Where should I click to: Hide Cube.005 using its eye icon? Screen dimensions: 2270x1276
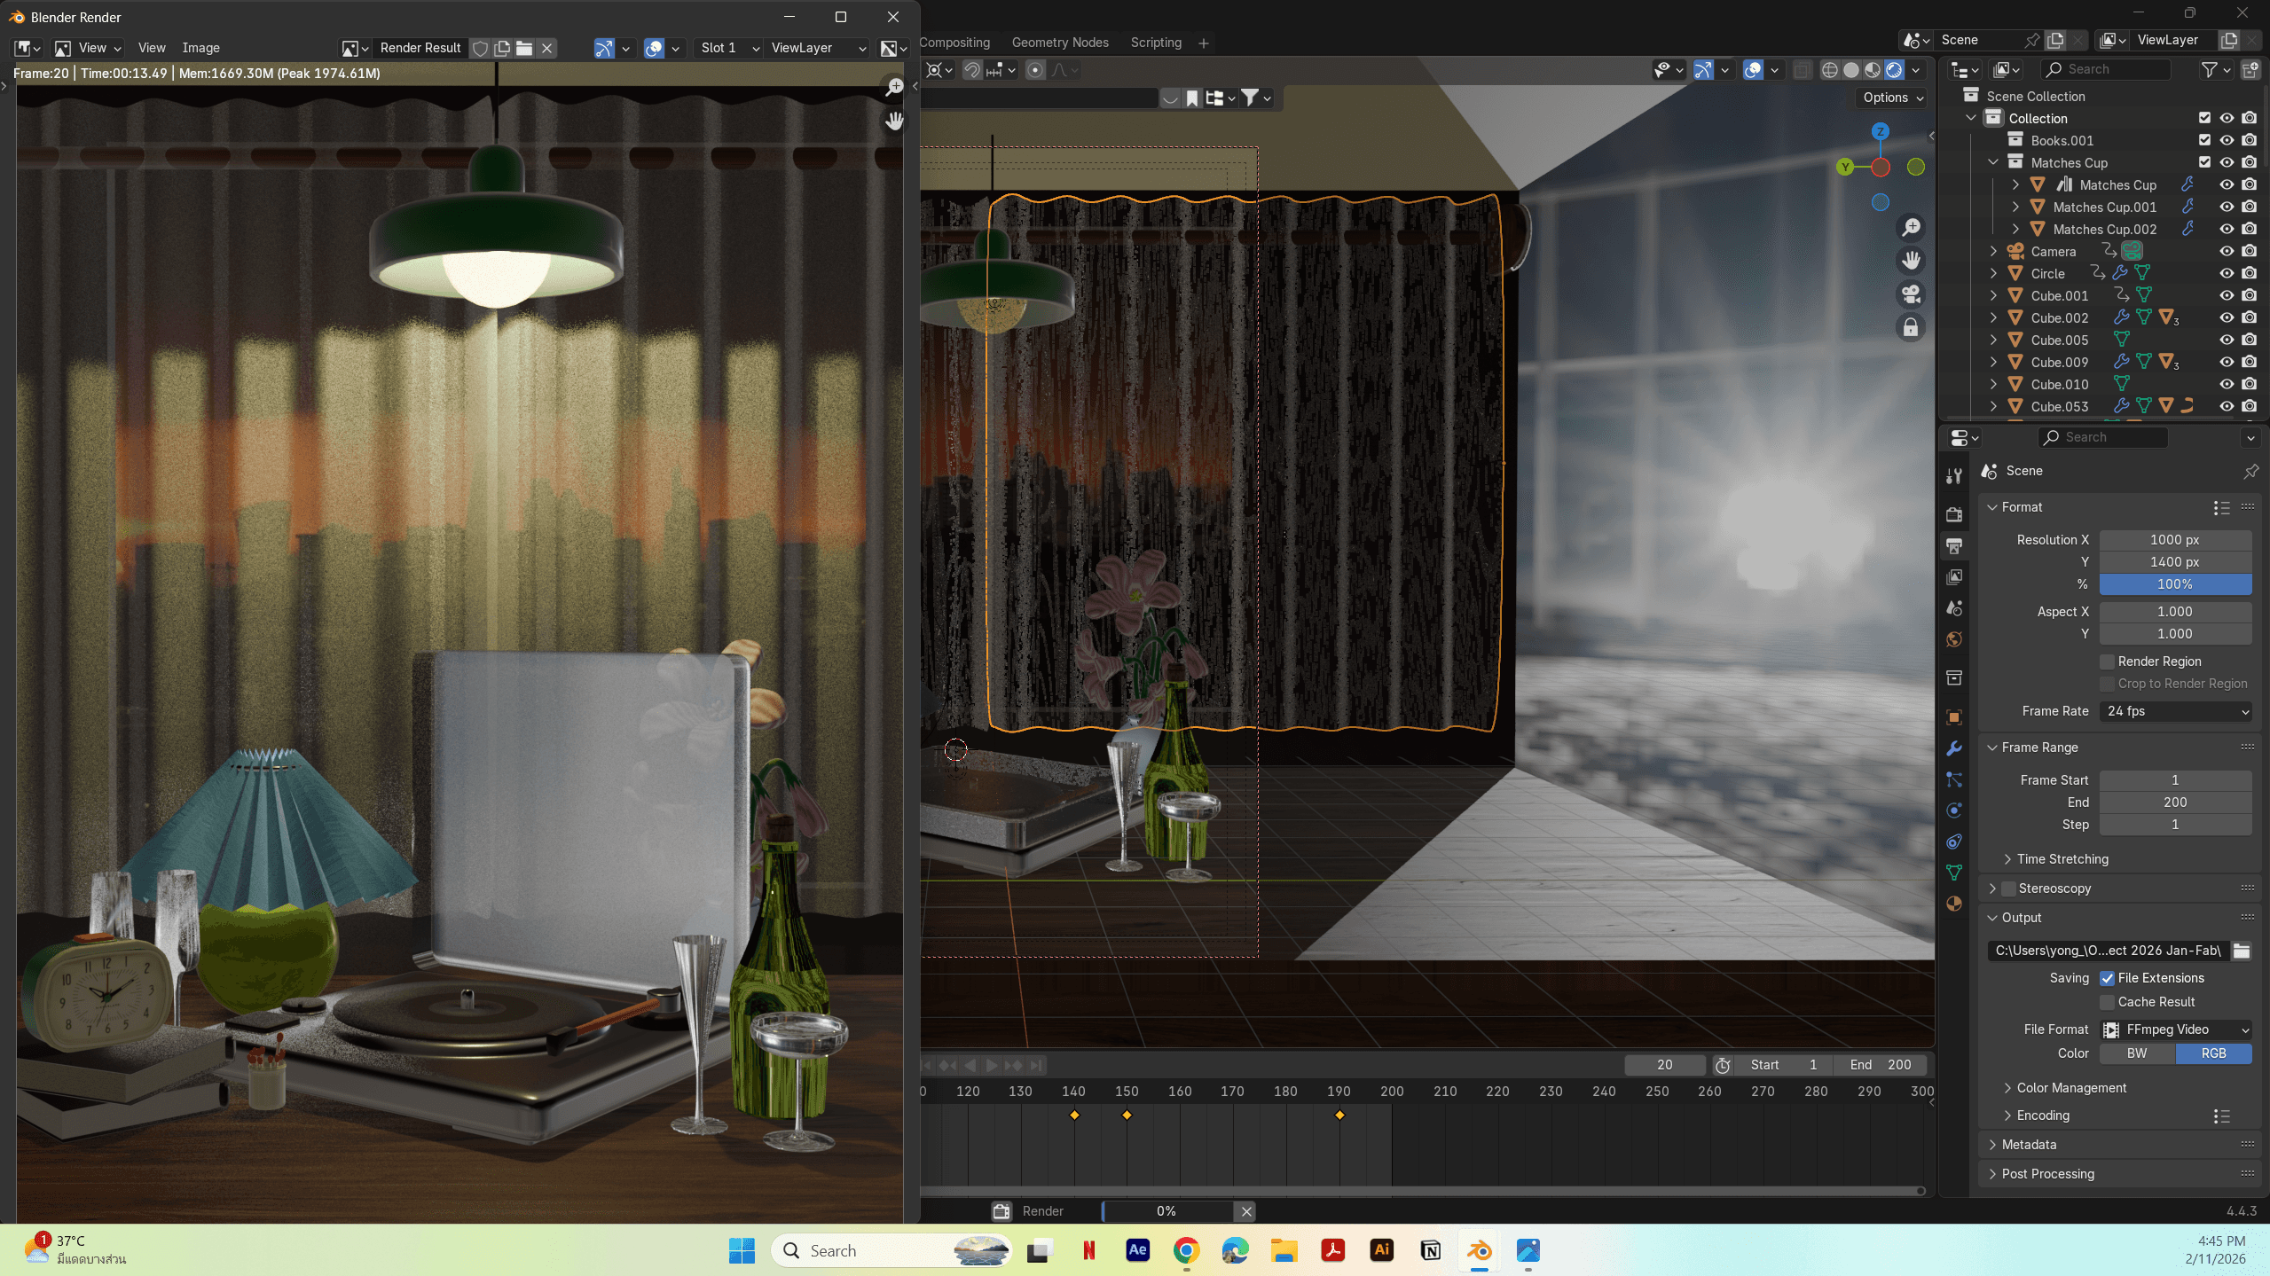(x=2227, y=340)
